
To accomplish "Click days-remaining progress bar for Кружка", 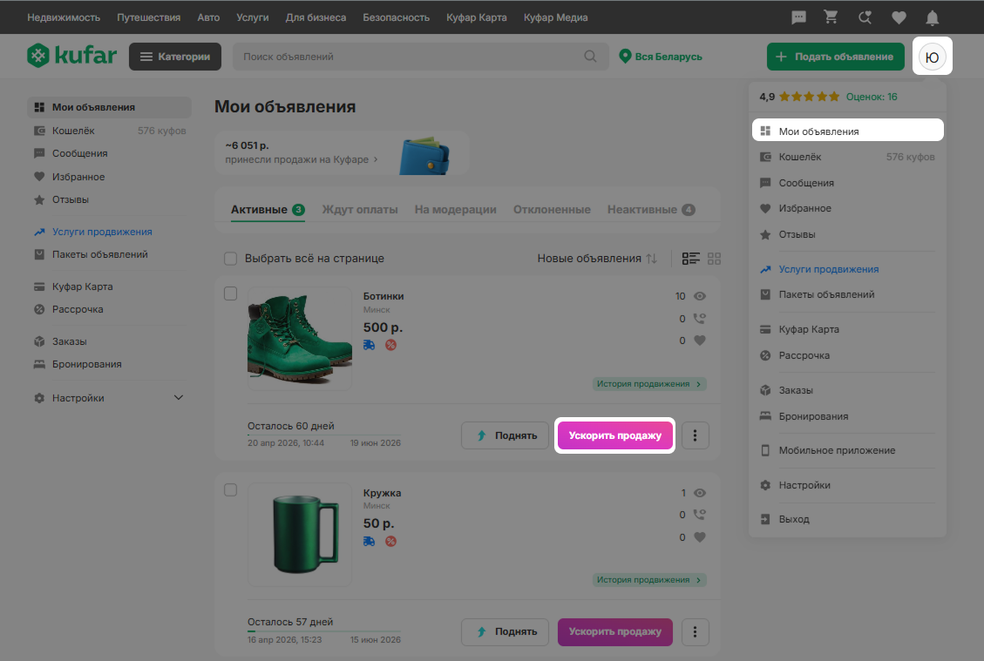I will tap(324, 631).
